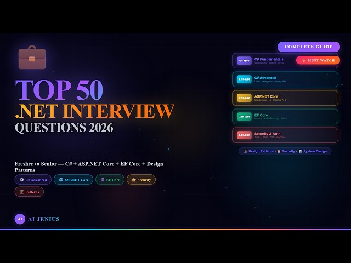The image size is (351, 263).
Task: Select the yellow Security tag pill
Action: coord(141,180)
